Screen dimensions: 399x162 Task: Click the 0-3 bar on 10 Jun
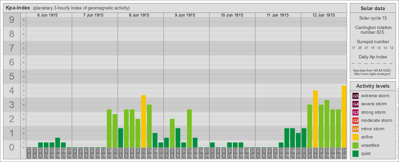pos(212,145)
